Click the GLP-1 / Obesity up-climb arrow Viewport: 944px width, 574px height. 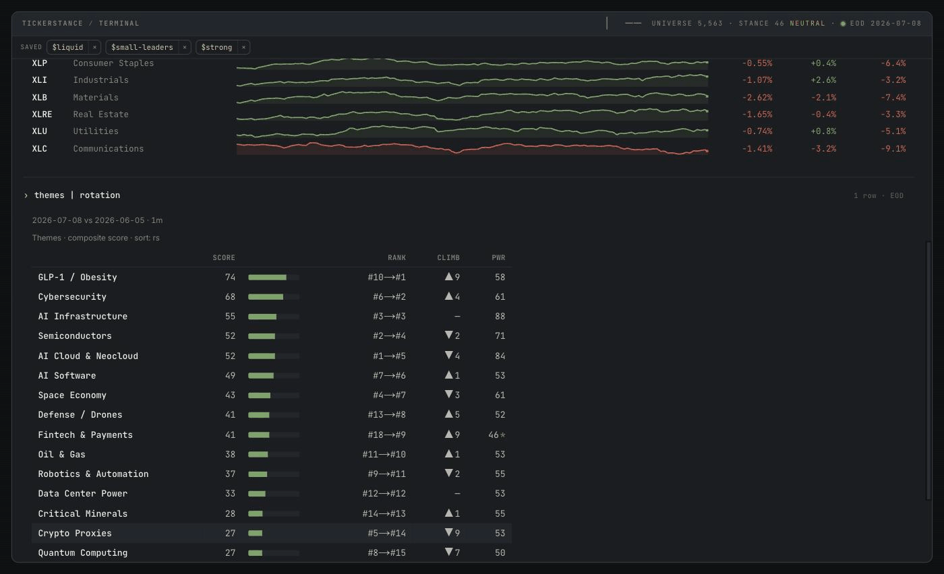448,277
